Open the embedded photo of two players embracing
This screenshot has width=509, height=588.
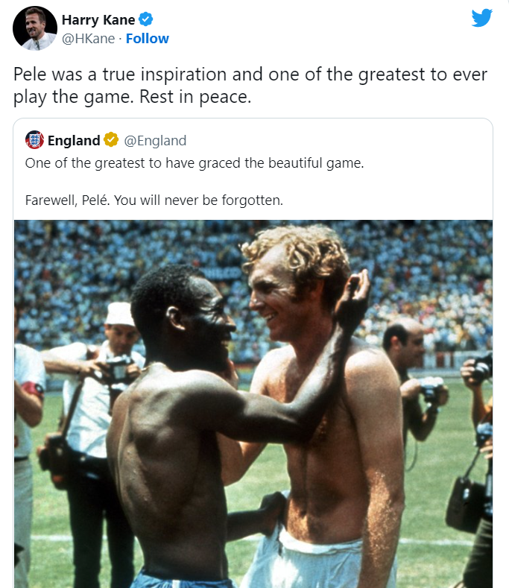tap(253, 404)
